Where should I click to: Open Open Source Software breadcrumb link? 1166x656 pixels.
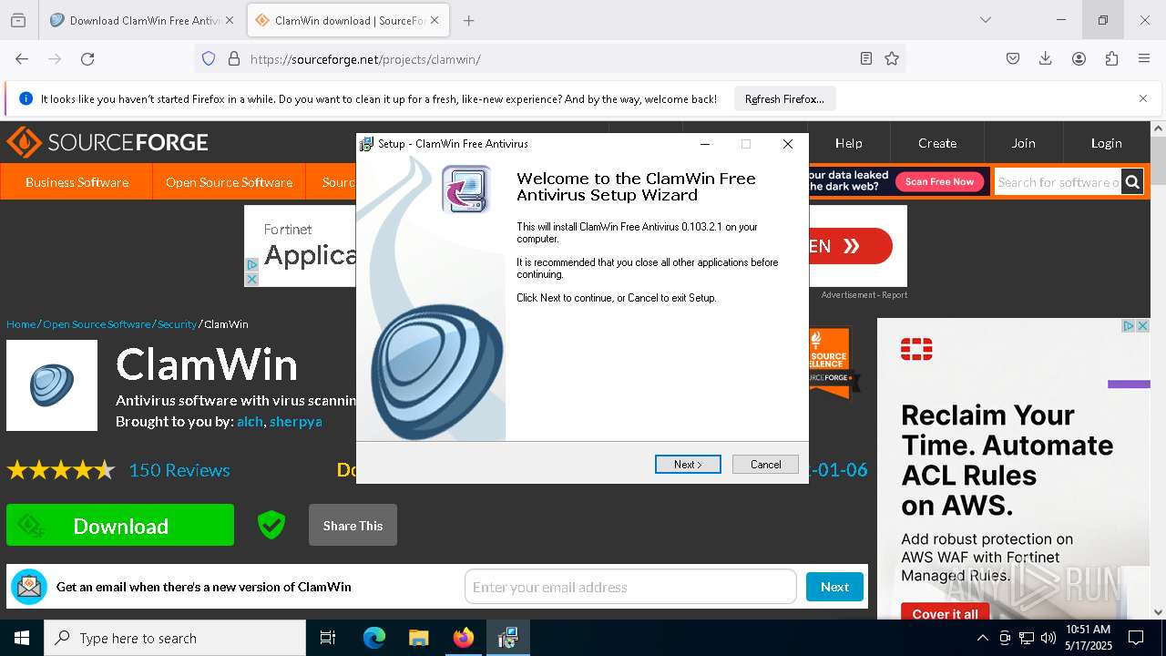[x=97, y=324]
